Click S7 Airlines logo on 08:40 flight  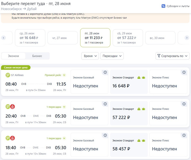pos(8,75)
